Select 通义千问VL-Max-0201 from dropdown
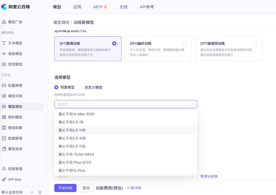This screenshot has height=195, width=276. pyautogui.click(x=126, y=114)
